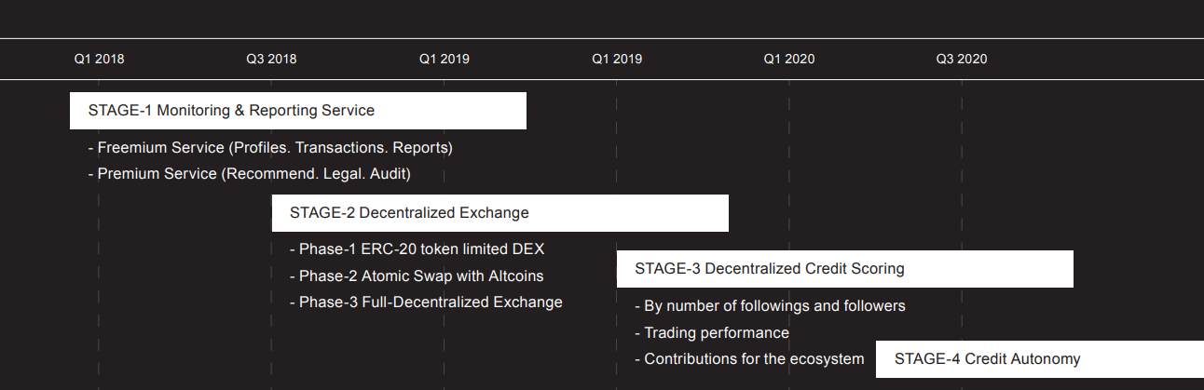Click Phase-3 Full-Decentralized Exchange text
This screenshot has width=1204, height=390.
click(426, 303)
